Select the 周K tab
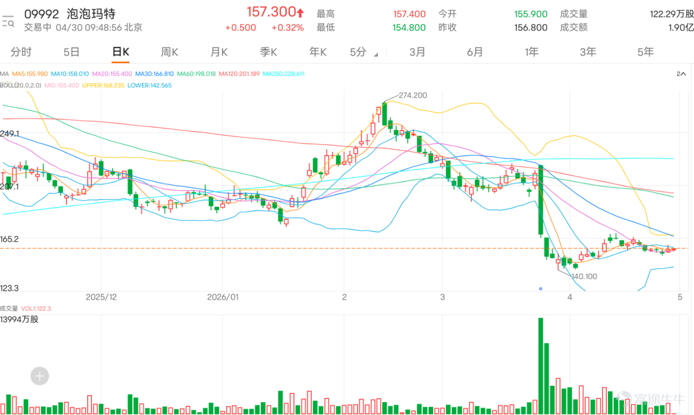 click(170, 52)
